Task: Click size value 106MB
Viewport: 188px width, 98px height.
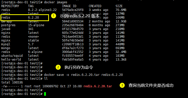Action: click(x=120, y=18)
